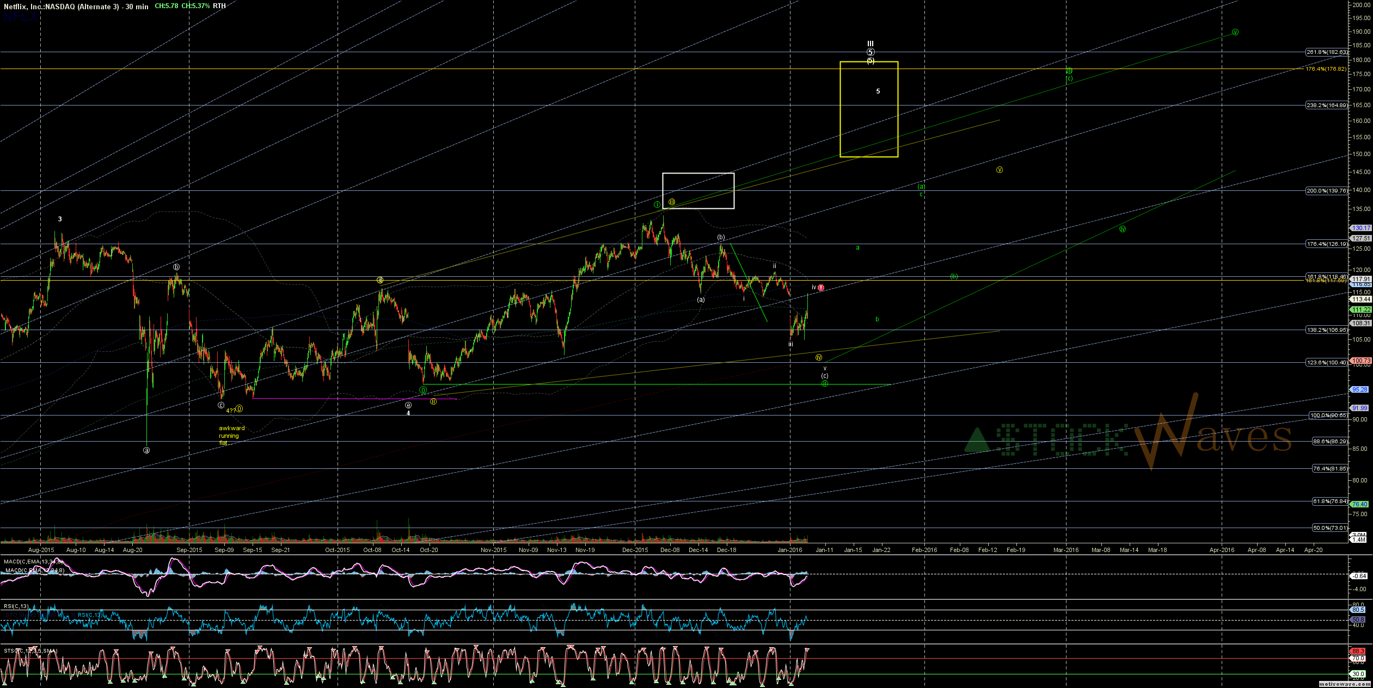Click the green horizontal support line
The image size is (1373, 688).
click(x=657, y=385)
